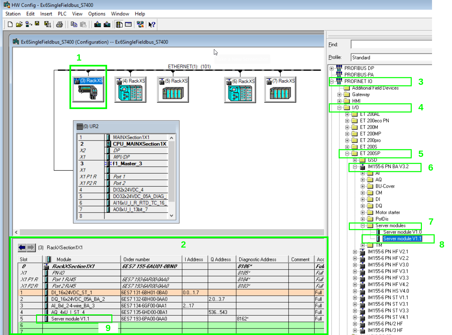Expand the ET 200M tree node
Image resolution: width=452 pixels, height=335 pixels.
pos(348,127)
